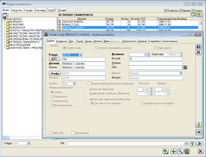Open the Historia tab

coord(98,41)
